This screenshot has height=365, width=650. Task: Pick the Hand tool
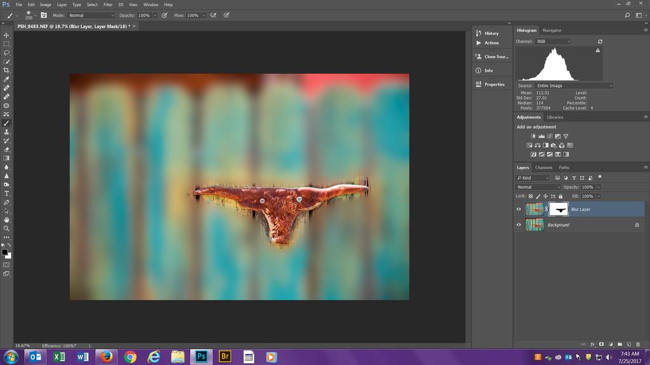6,219
